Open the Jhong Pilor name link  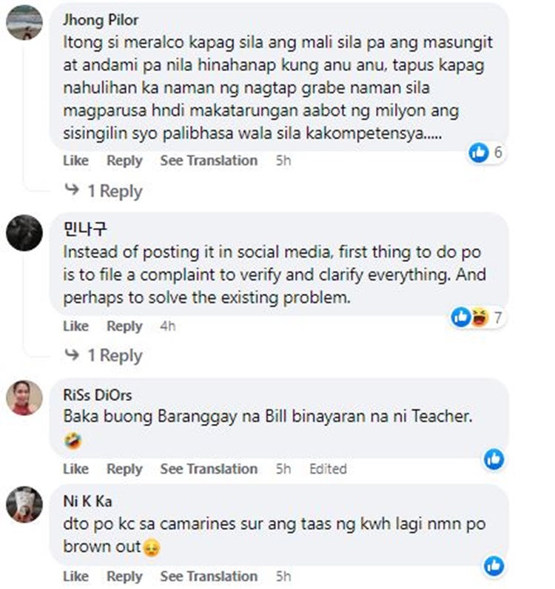coord(101,20)
